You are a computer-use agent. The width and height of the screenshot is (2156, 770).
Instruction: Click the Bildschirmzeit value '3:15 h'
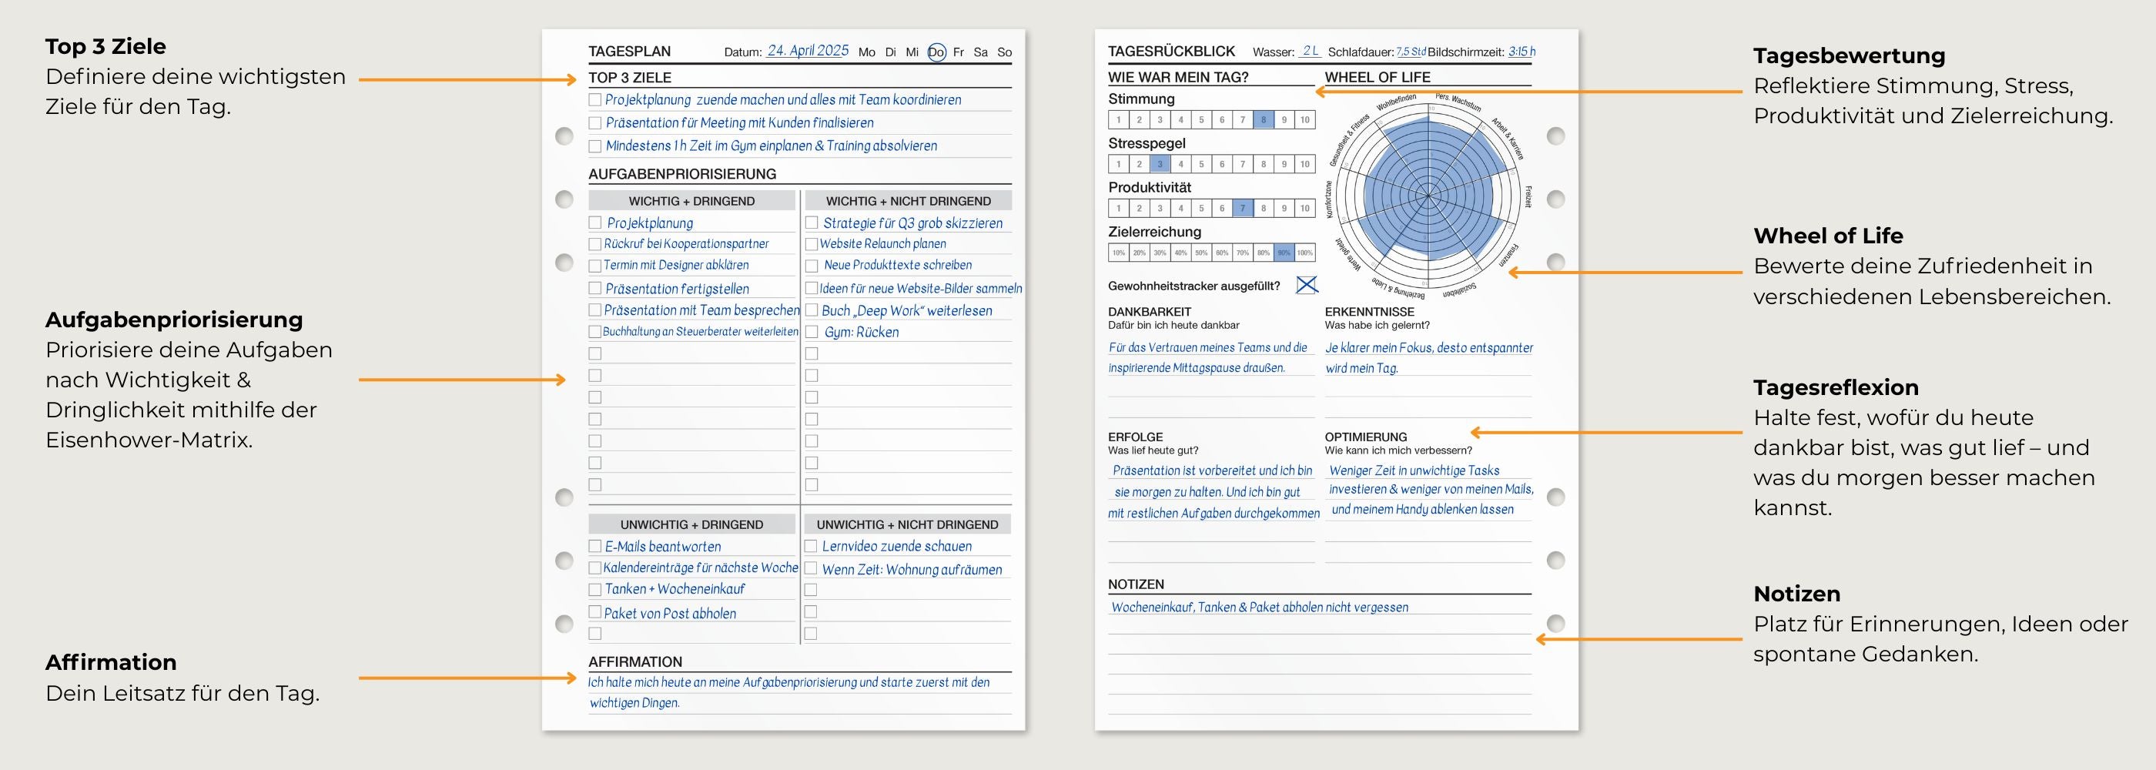coord(1522,51)
